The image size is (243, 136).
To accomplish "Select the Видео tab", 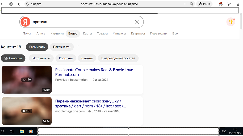I will pyautogui.click(x=73, y=33).
